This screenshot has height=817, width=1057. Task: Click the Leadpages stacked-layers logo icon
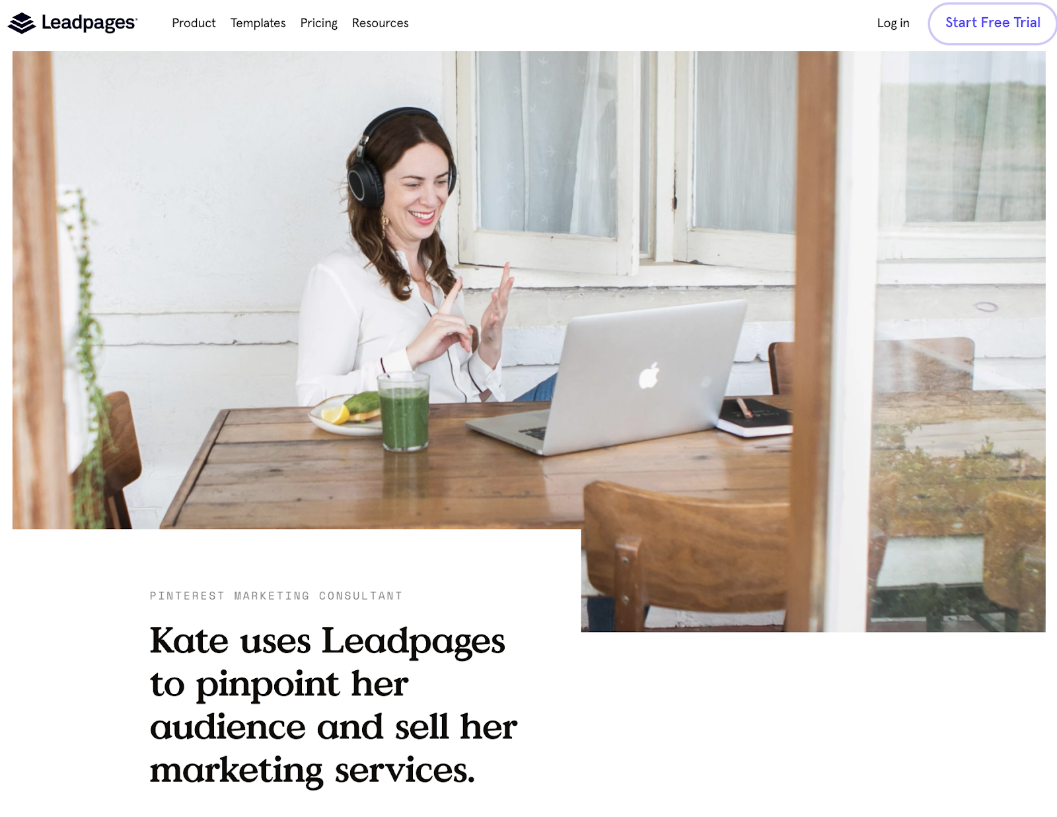pyautogui.click(x=22, y=23)
